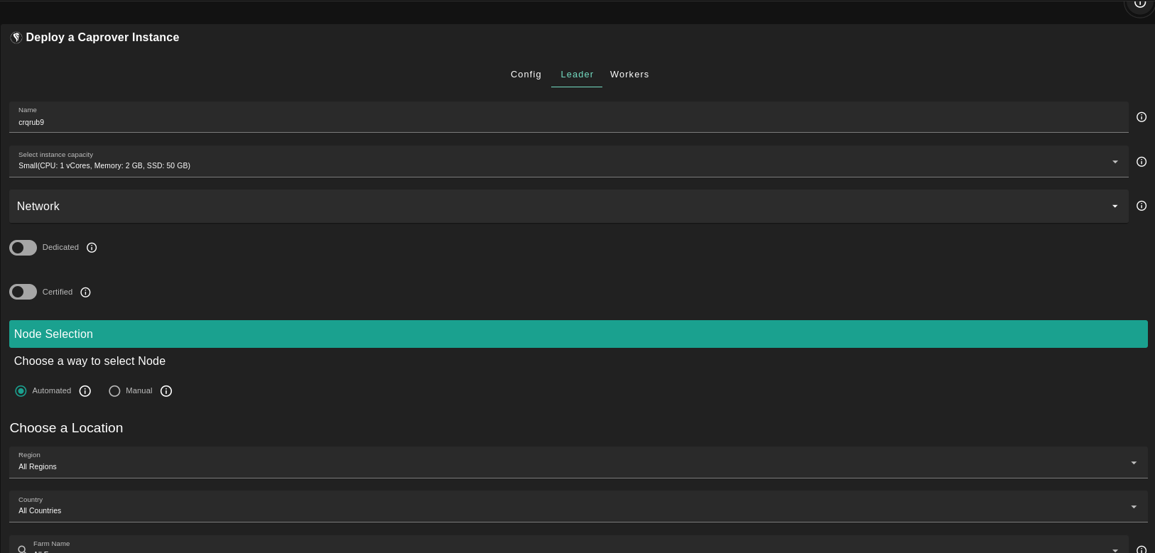The width and height of the screenshot is (1155, 553).
Task: Click the Caprover logo icon in header
Action: point(16,38)
